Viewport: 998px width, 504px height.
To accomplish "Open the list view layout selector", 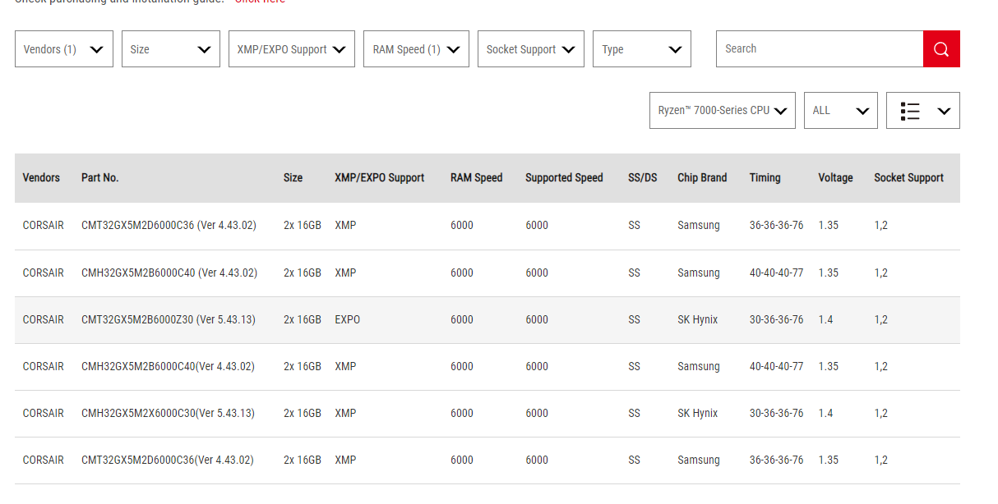I will click(923, 111).
